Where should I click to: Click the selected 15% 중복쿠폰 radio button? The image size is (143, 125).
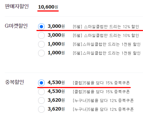(x=41, y=83)
